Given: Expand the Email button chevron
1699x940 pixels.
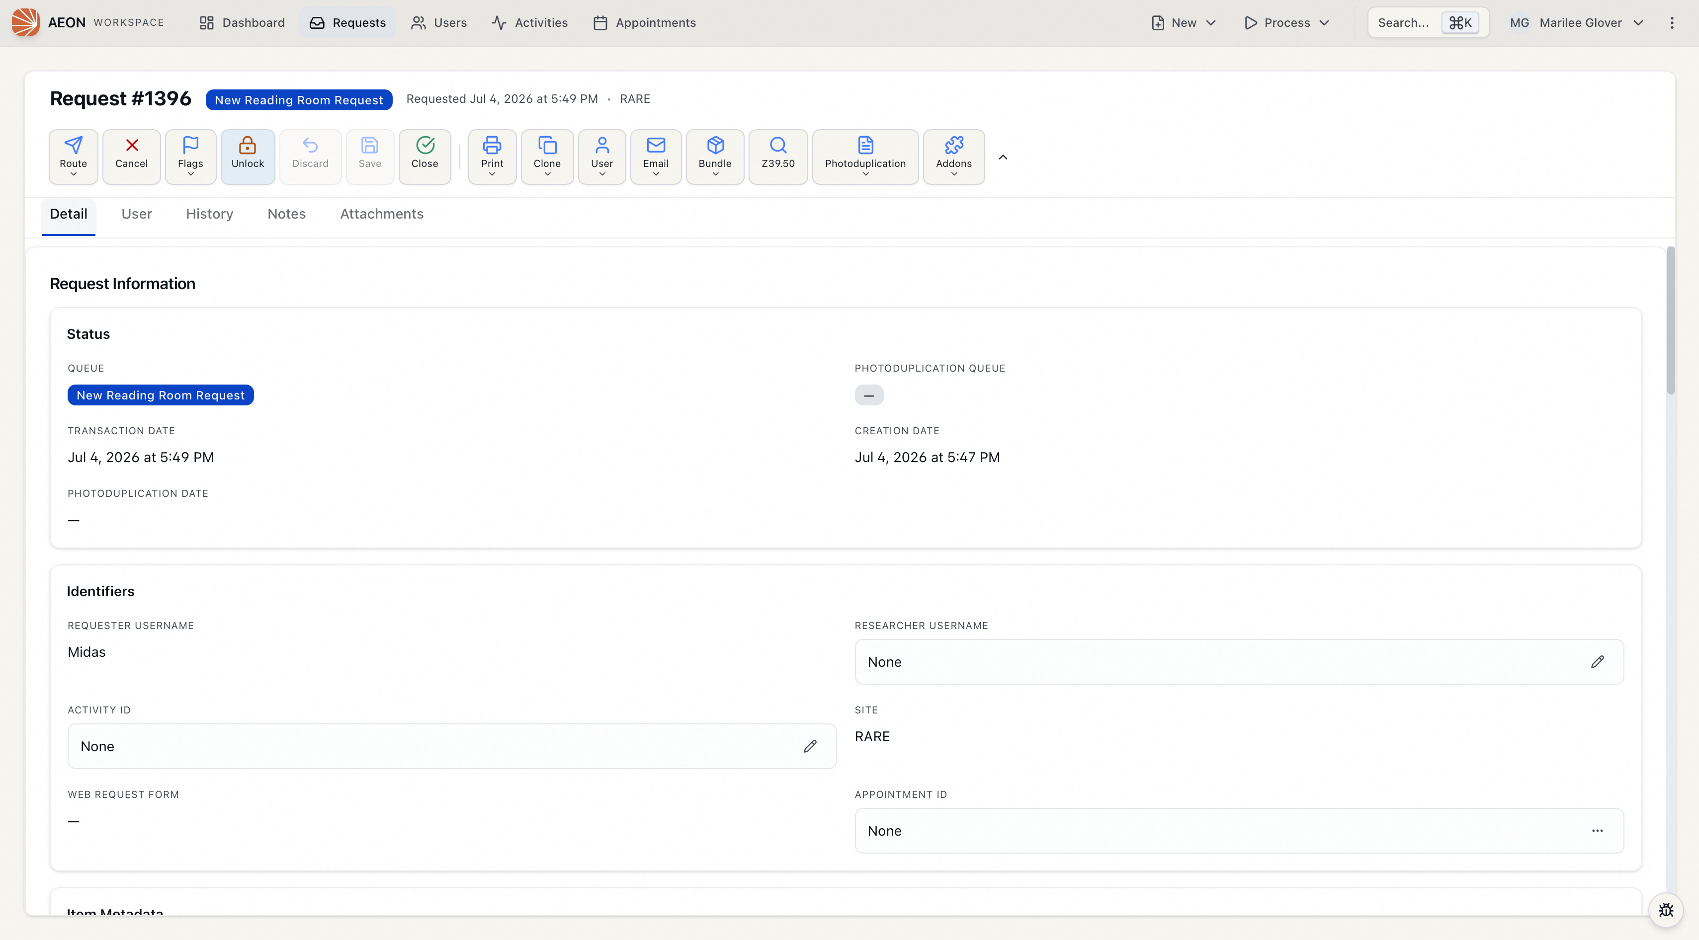Looking at the screenshot, I should coord(656,174).
